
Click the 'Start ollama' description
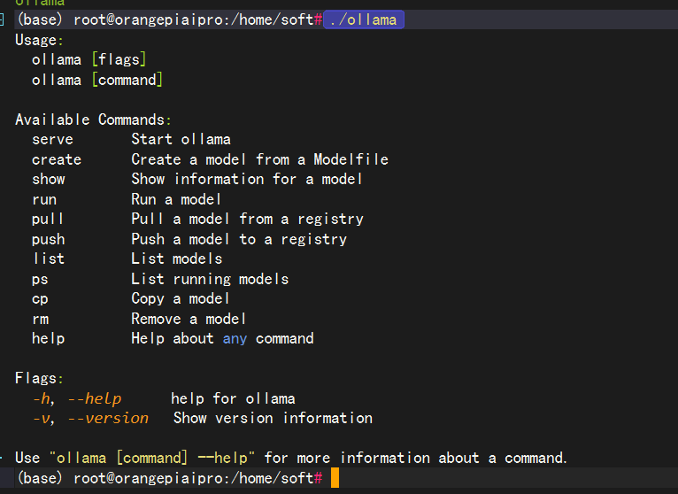pyautogui.click(x=181, y=139)
